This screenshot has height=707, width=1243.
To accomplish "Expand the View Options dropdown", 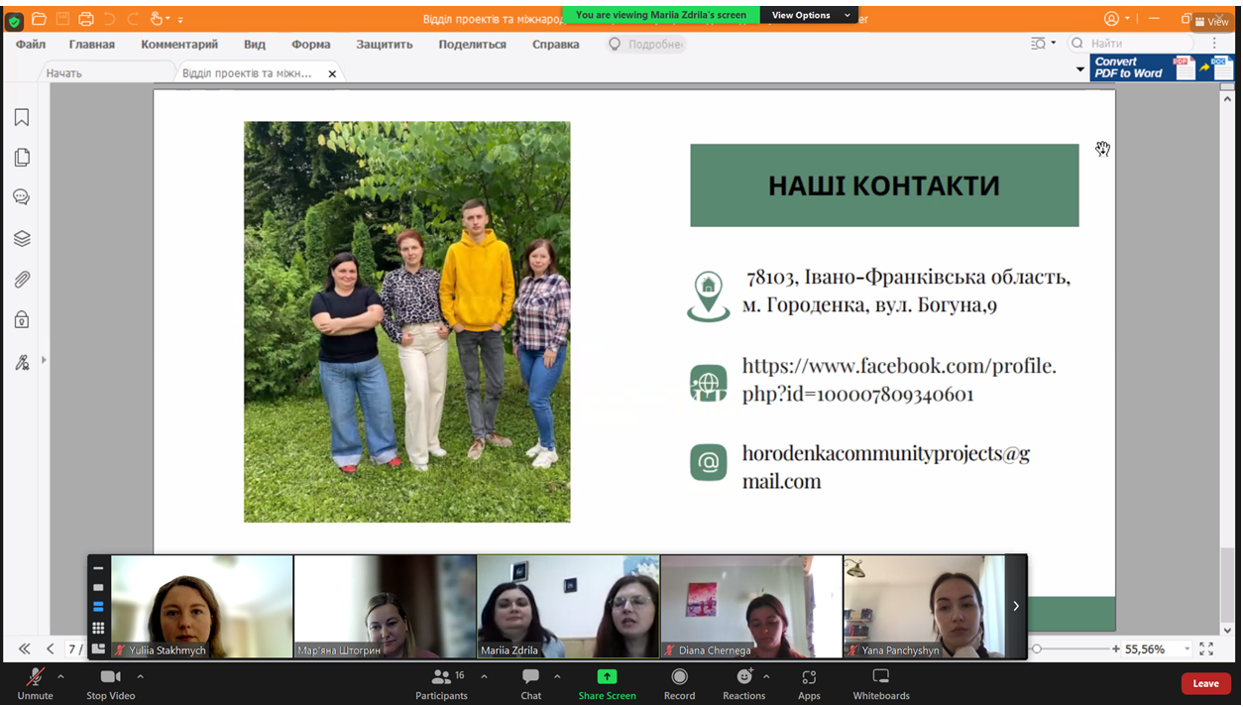I will point(809,15).
